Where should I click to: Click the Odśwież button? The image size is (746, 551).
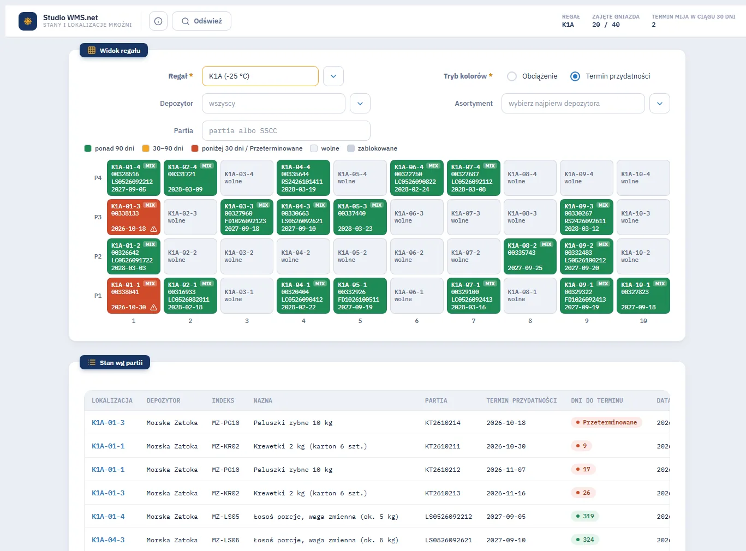(x=201, y=21)
